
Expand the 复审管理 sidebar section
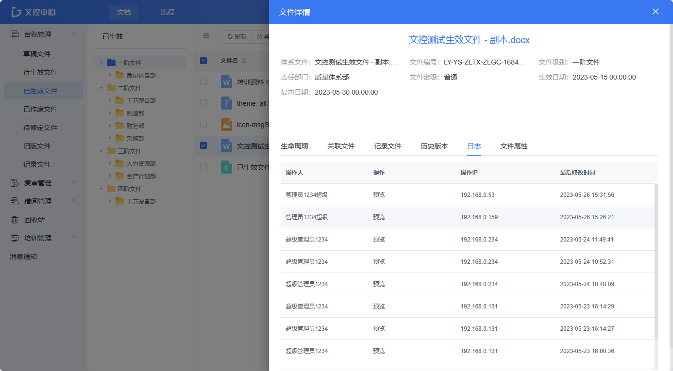75,182
